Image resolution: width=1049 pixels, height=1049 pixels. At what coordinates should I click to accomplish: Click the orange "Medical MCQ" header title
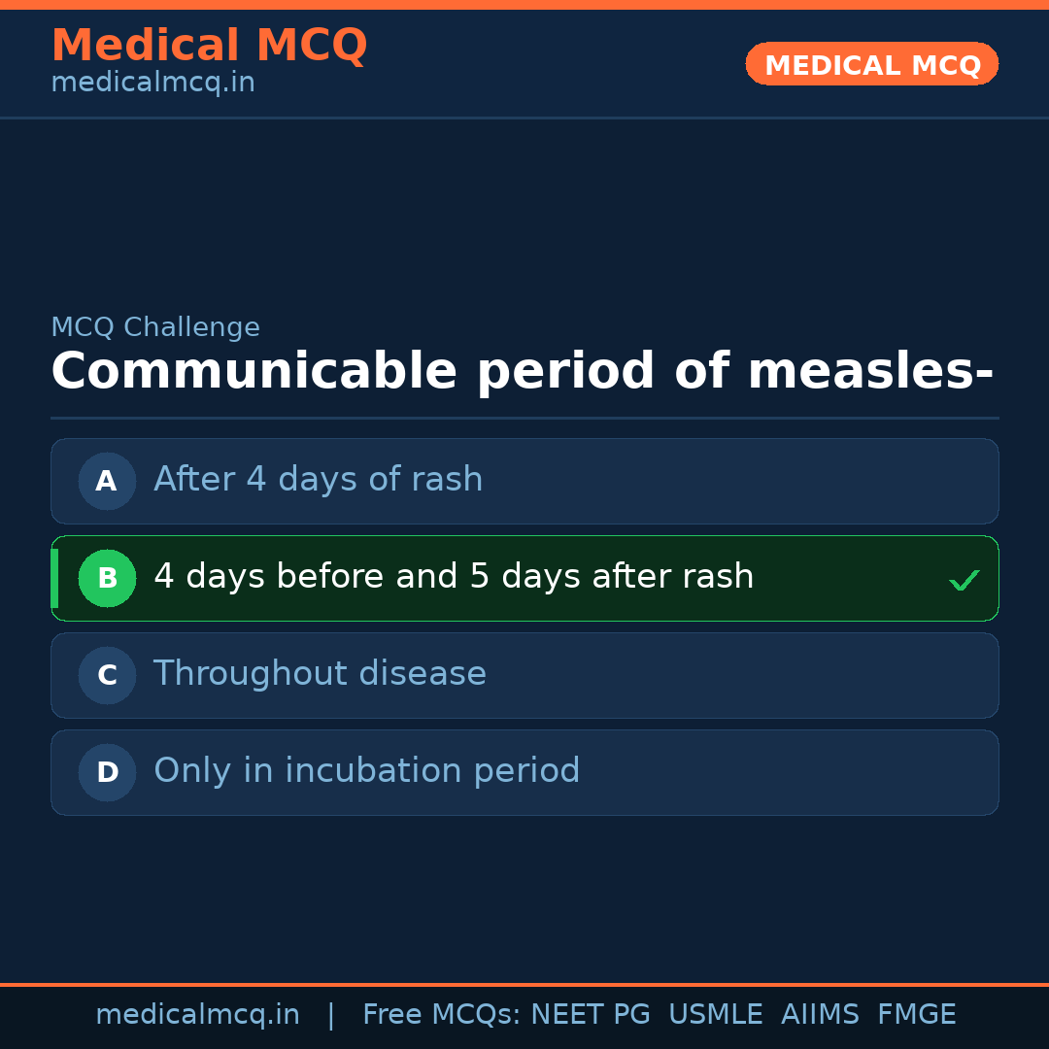[209, 46]
